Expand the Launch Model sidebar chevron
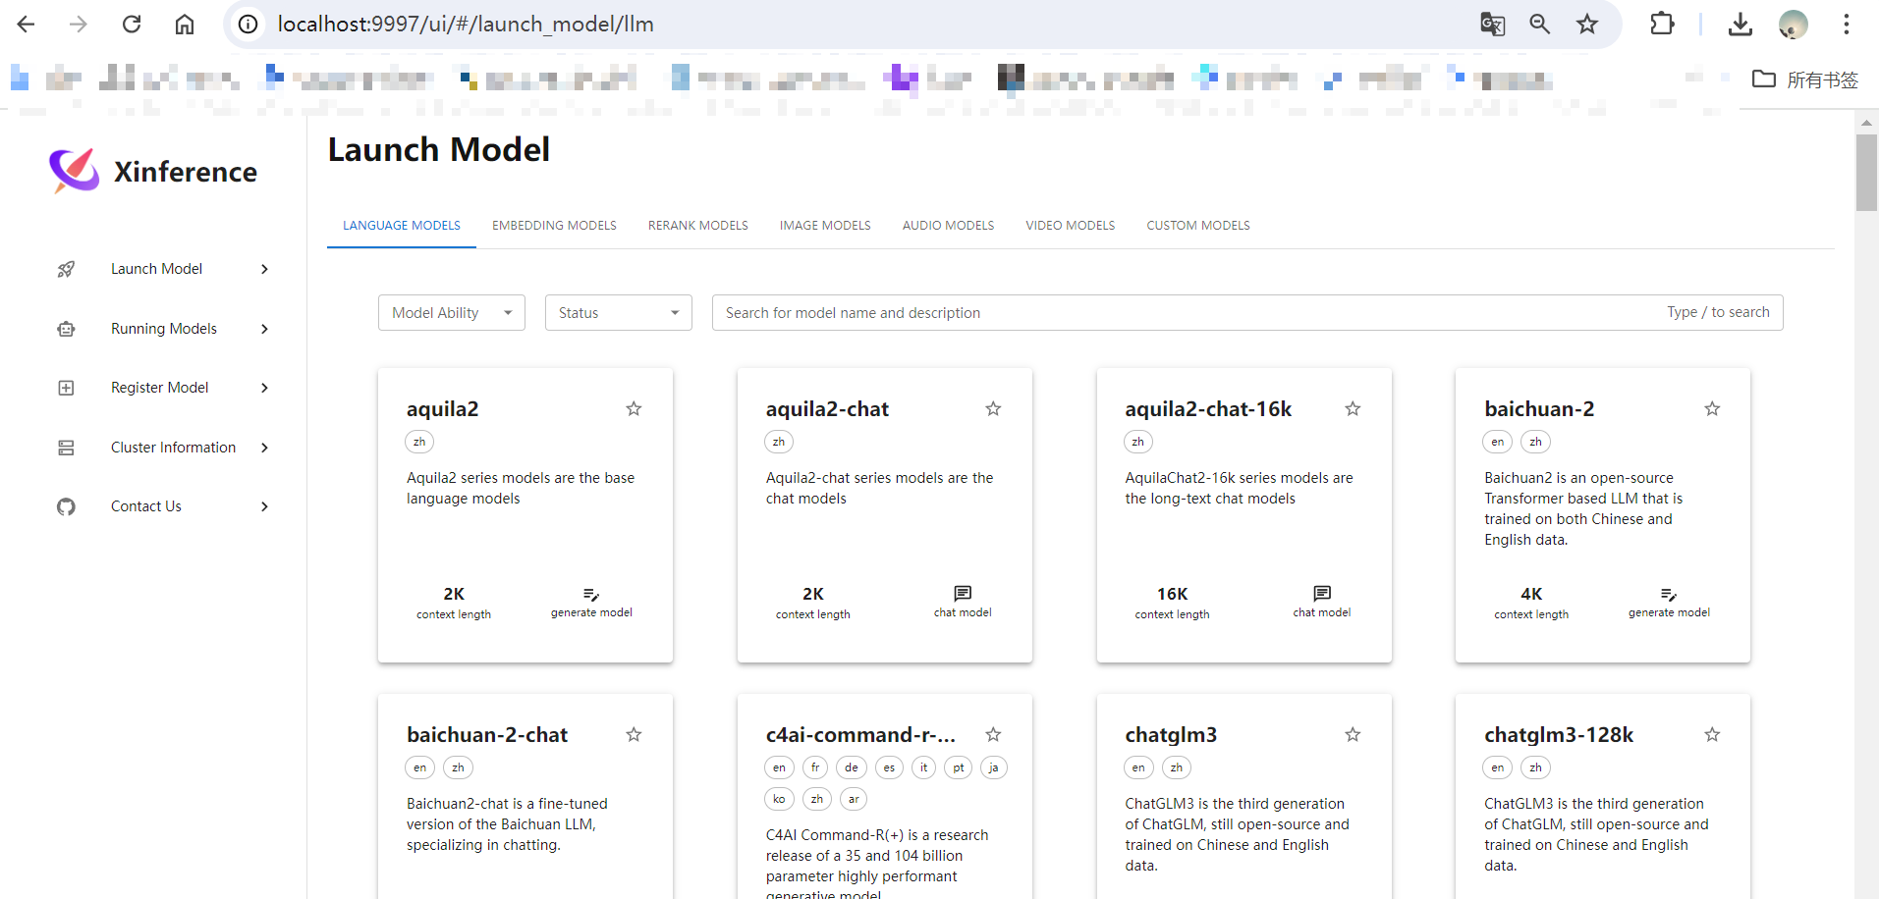Viewport: 1879px width, 899px height. [x=264, y=269]
